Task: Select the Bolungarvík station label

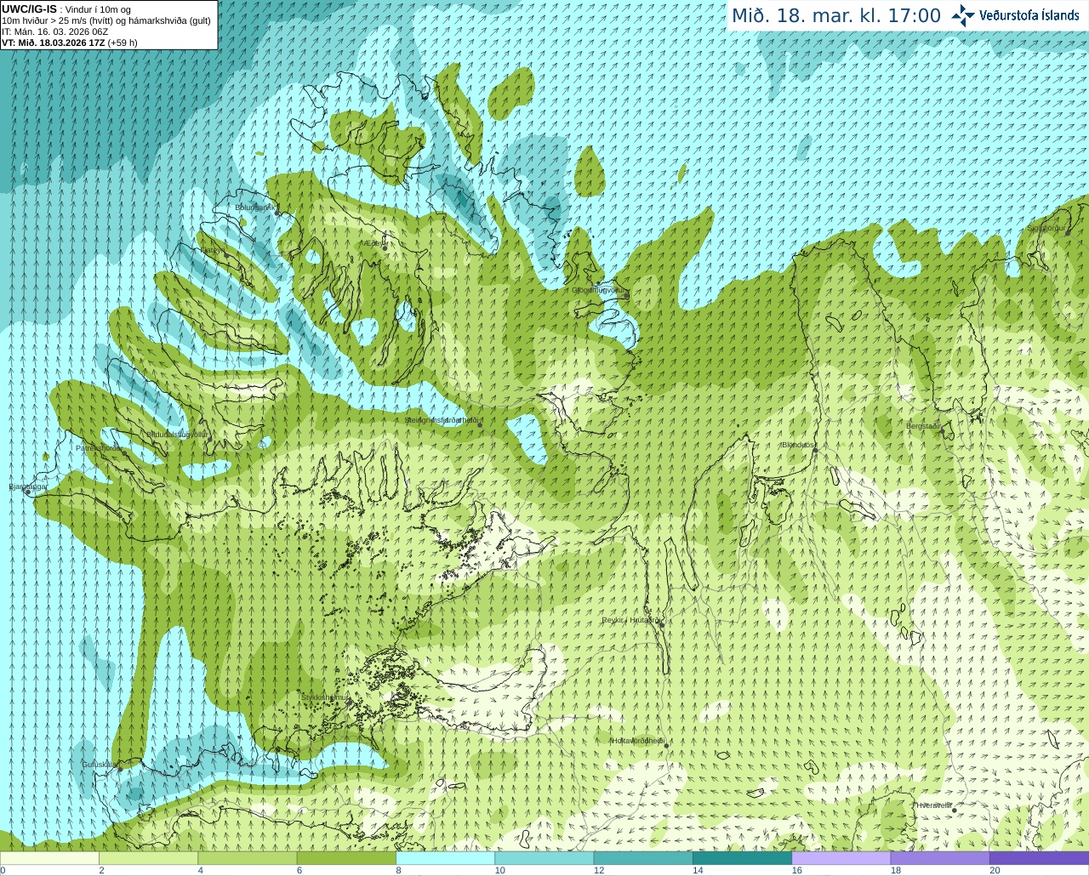Action: (255, 208)
